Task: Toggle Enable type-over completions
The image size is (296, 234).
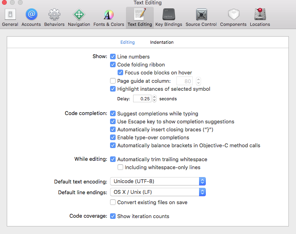Action: coord(113,137)
